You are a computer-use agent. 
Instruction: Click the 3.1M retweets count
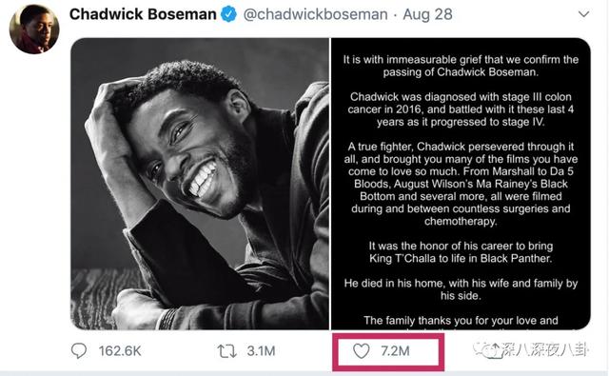pyautogui.click(x=261, y=351)
